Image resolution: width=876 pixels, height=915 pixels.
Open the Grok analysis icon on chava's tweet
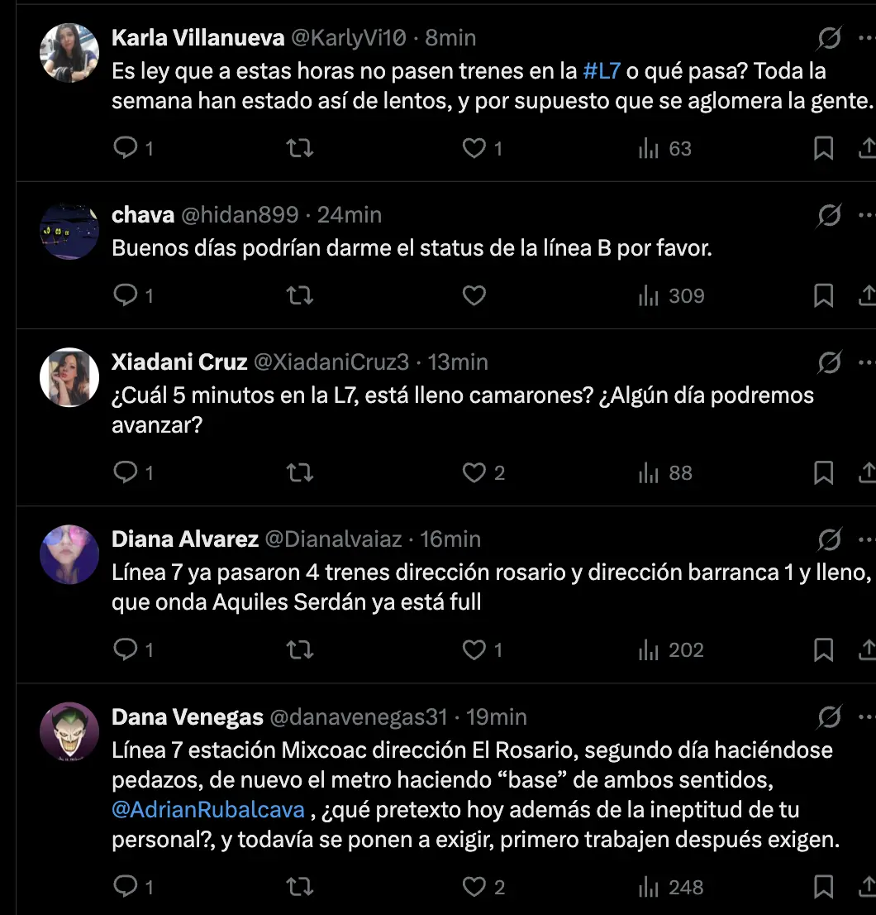829,213
